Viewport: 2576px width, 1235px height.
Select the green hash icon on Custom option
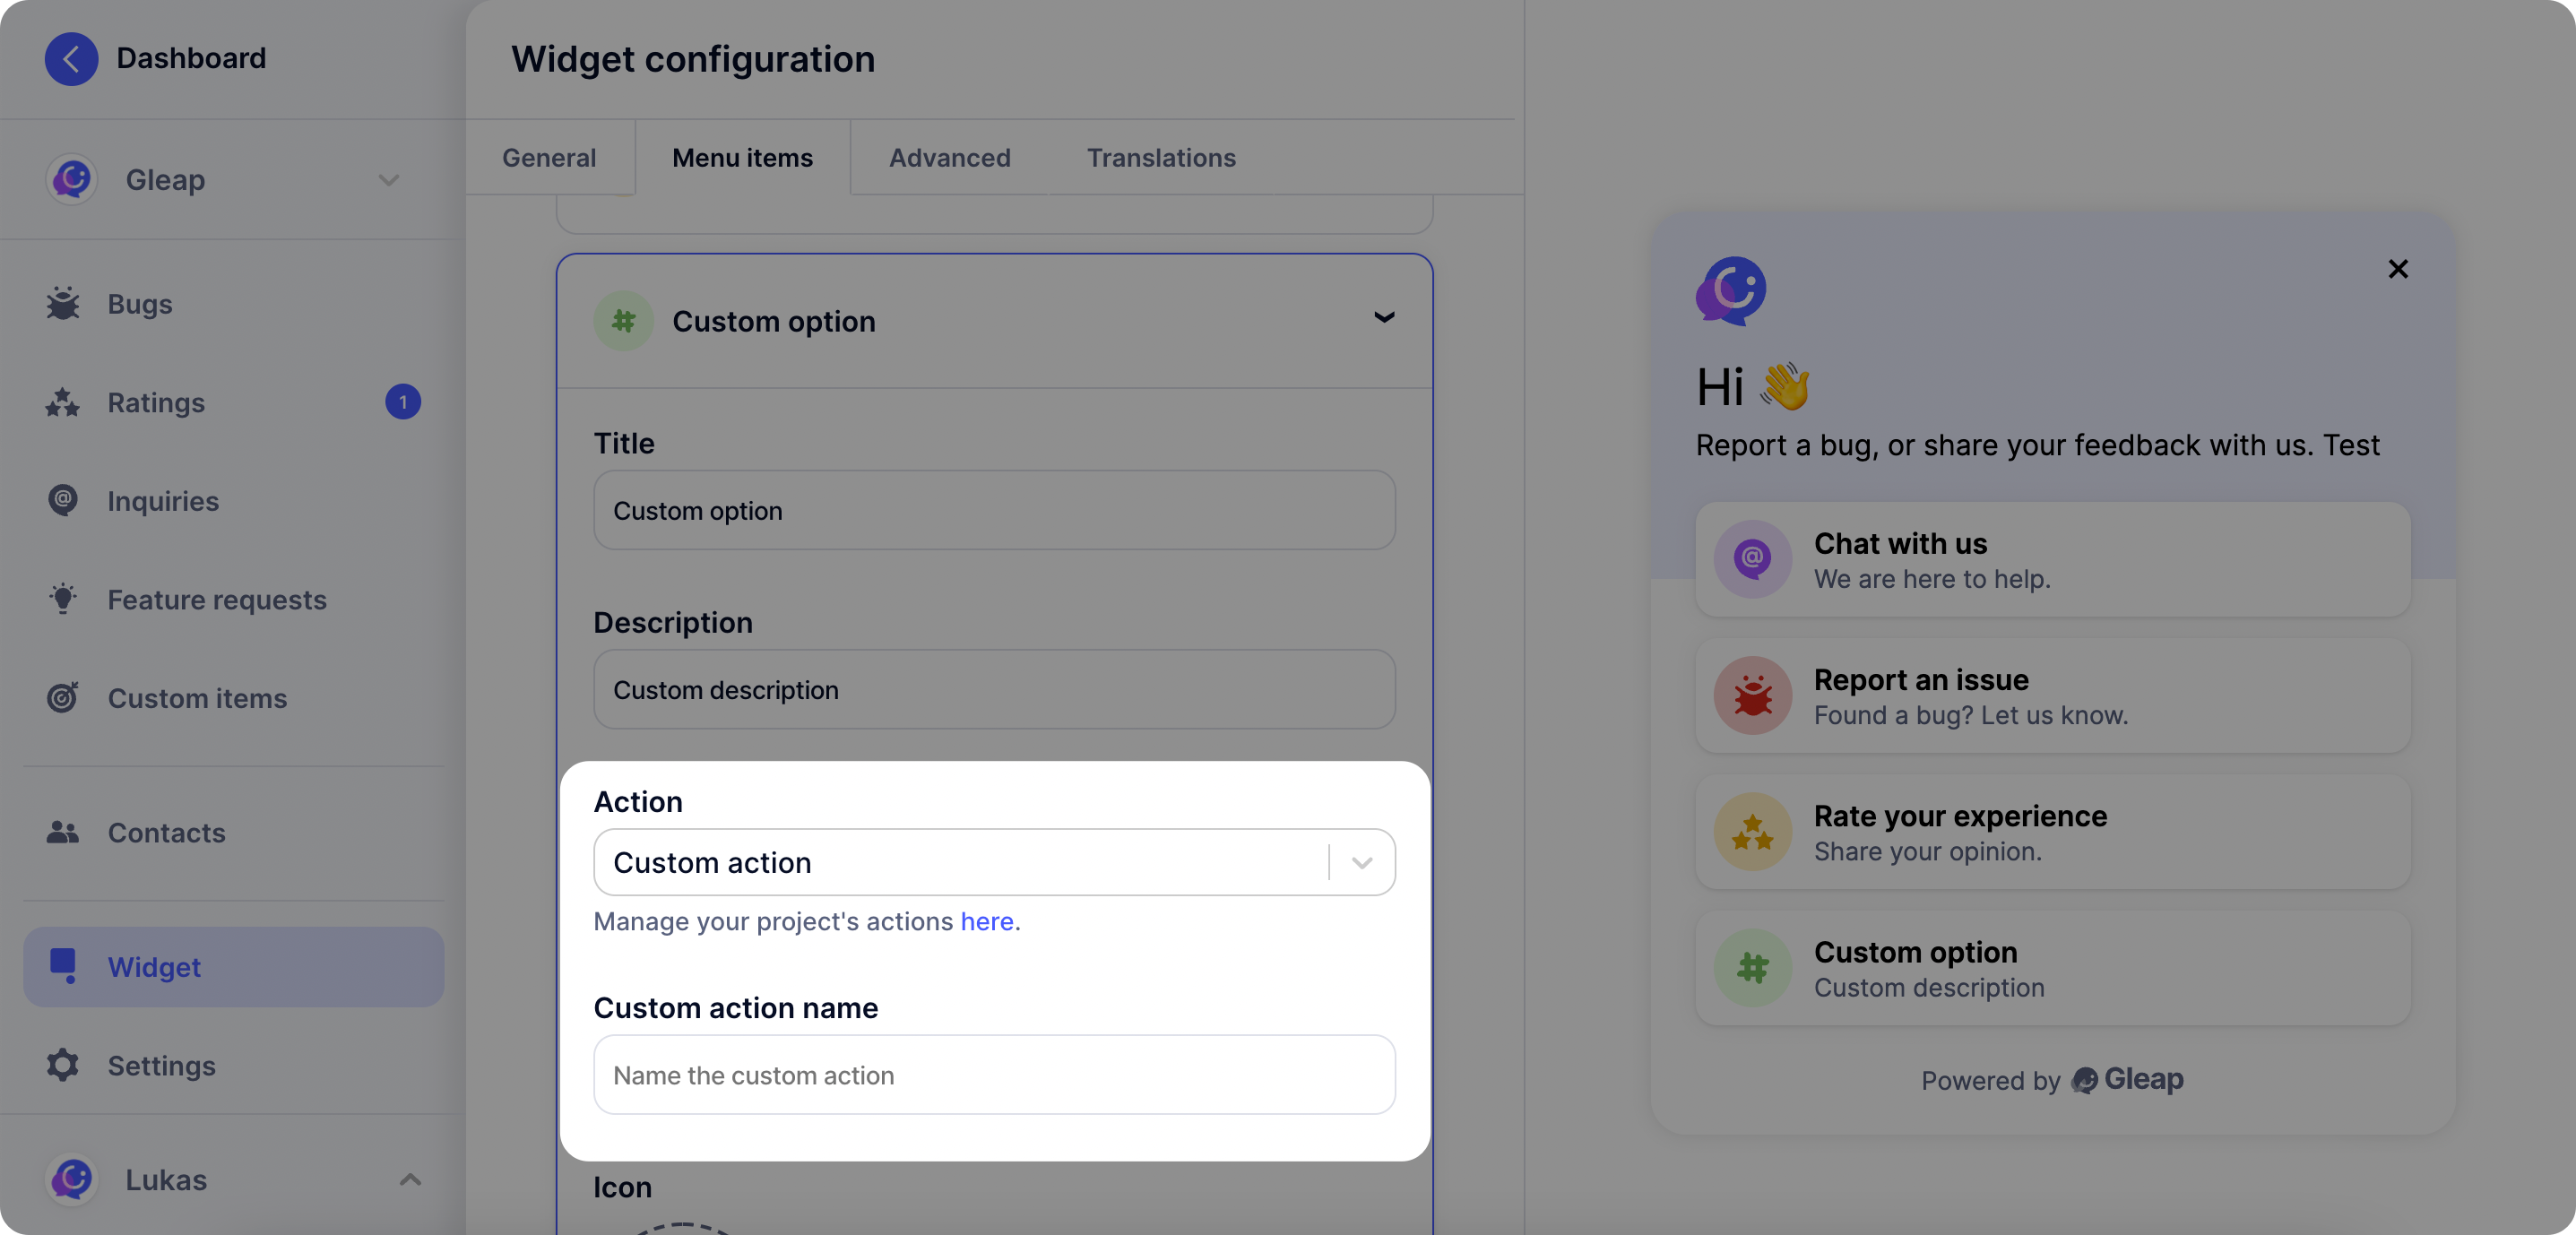click(622, 320)
